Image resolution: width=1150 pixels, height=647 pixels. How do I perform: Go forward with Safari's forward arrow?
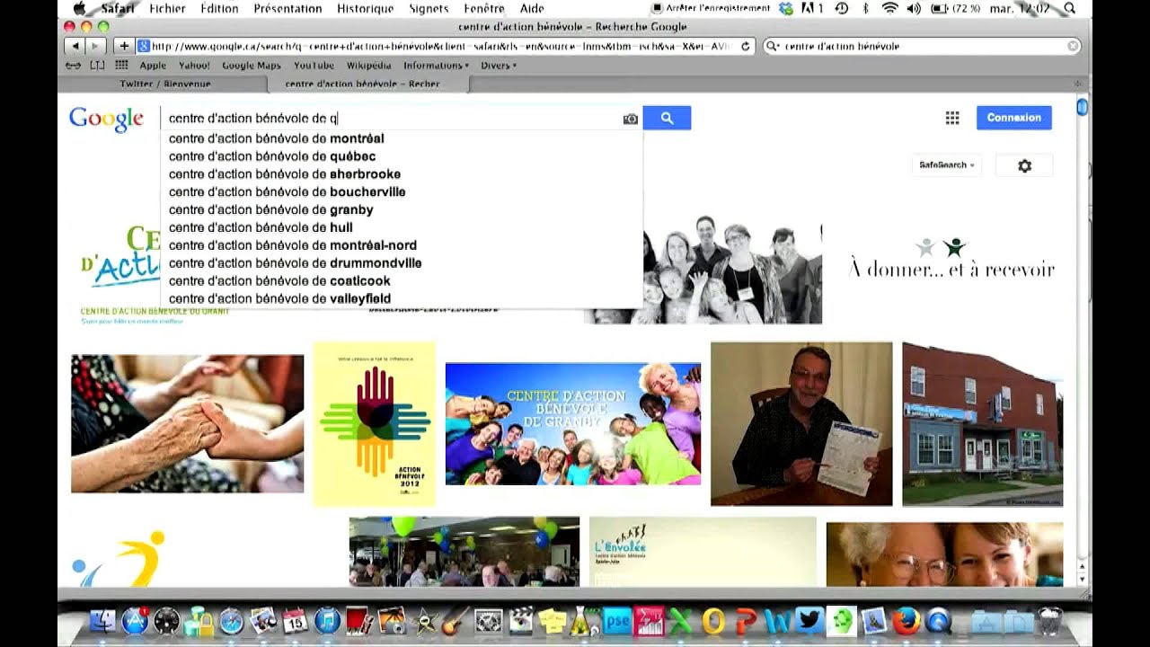[x=95, y=46]
